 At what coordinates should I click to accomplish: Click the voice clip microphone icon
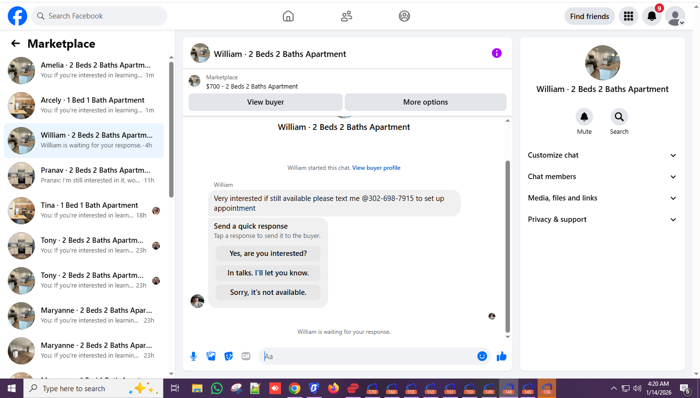click(x=193, y=356)
